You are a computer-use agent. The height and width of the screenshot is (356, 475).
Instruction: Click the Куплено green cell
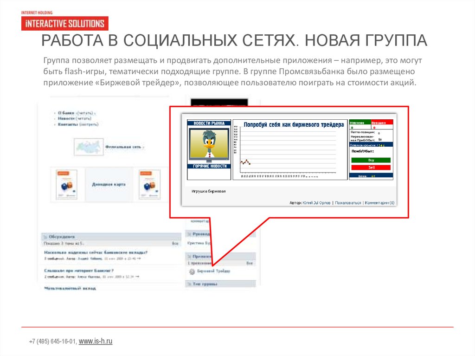pyautogui.click(x=360, y=123)
